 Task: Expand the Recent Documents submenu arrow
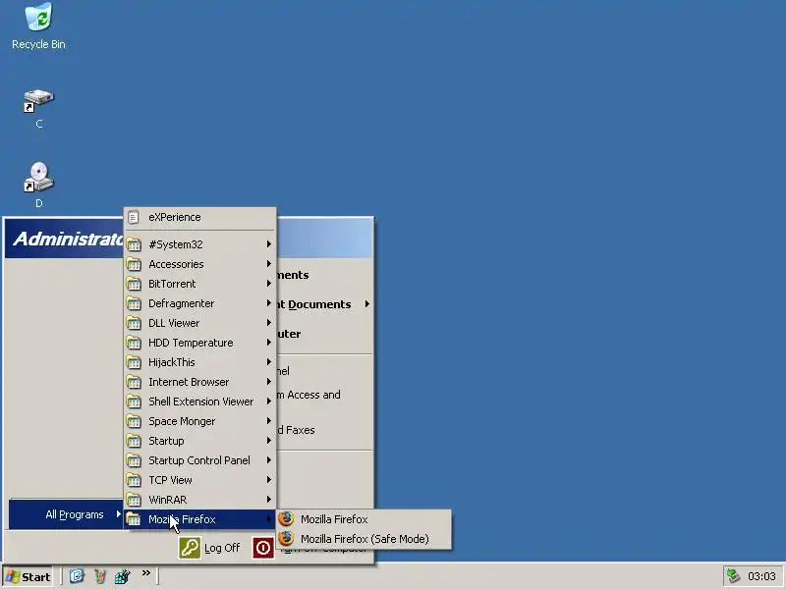point(366,304)
